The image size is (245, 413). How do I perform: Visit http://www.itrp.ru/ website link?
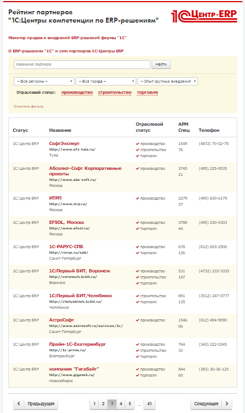tap(68, 204)
